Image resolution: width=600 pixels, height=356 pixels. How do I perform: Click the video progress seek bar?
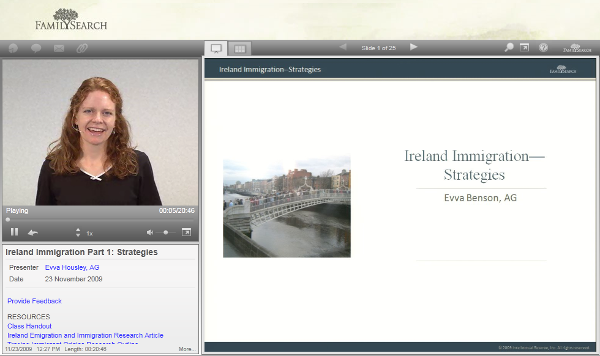click(x=98, y=220)
